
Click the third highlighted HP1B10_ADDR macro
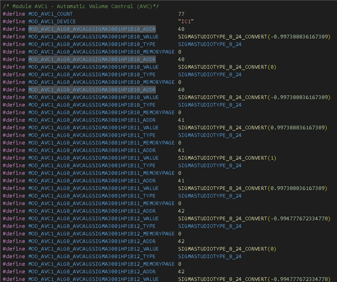(92, 90)
